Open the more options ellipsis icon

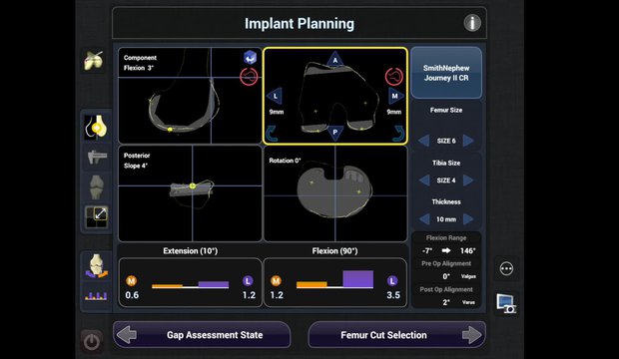click(506, 269)
